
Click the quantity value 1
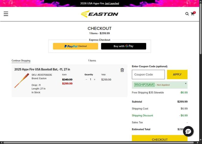point(91,79)
